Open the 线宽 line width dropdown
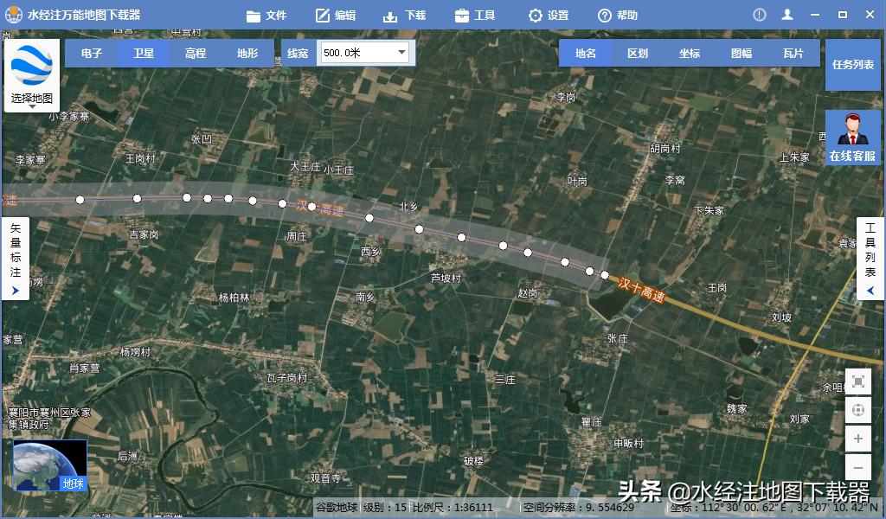The height and width of the screenshot is (519, 886). 401,52
